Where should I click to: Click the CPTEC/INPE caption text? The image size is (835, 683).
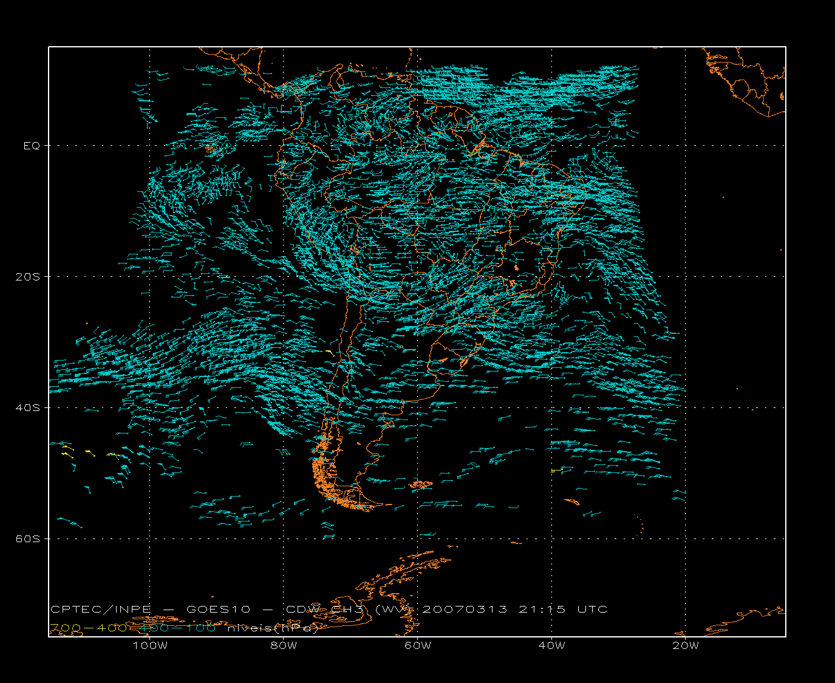(x=100, y=609)
